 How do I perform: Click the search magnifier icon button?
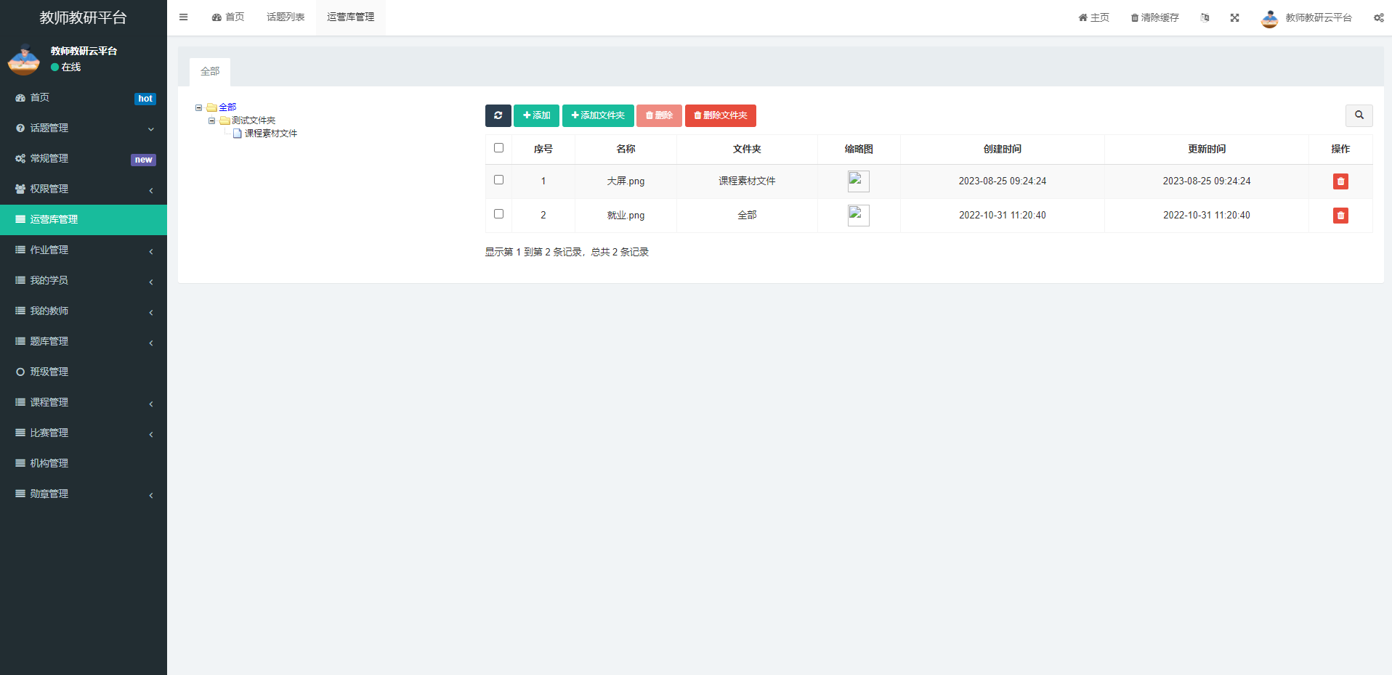pos(1359,115)
